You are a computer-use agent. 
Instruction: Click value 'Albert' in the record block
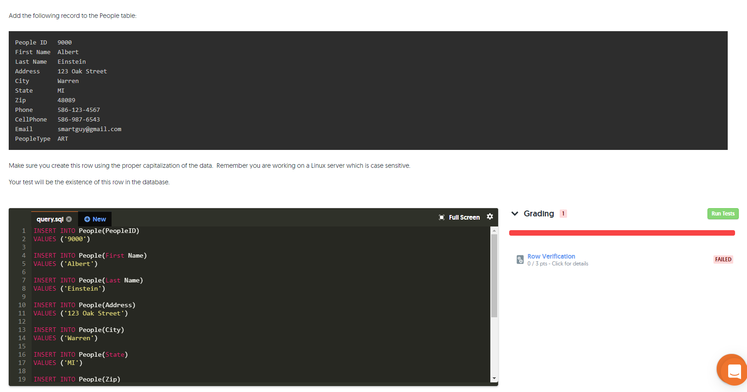coord(68,52)
